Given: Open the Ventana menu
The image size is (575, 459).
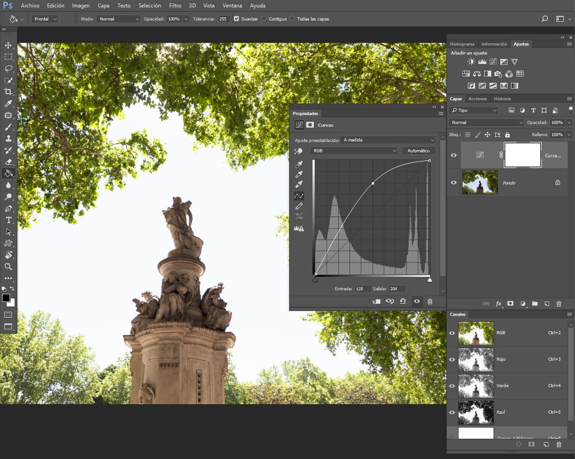Looking at the screenshot, I should tap(232, 6).
